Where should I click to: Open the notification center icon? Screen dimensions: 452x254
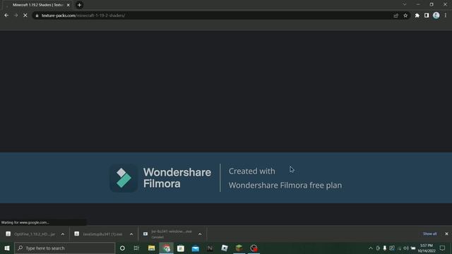point(443,248)
